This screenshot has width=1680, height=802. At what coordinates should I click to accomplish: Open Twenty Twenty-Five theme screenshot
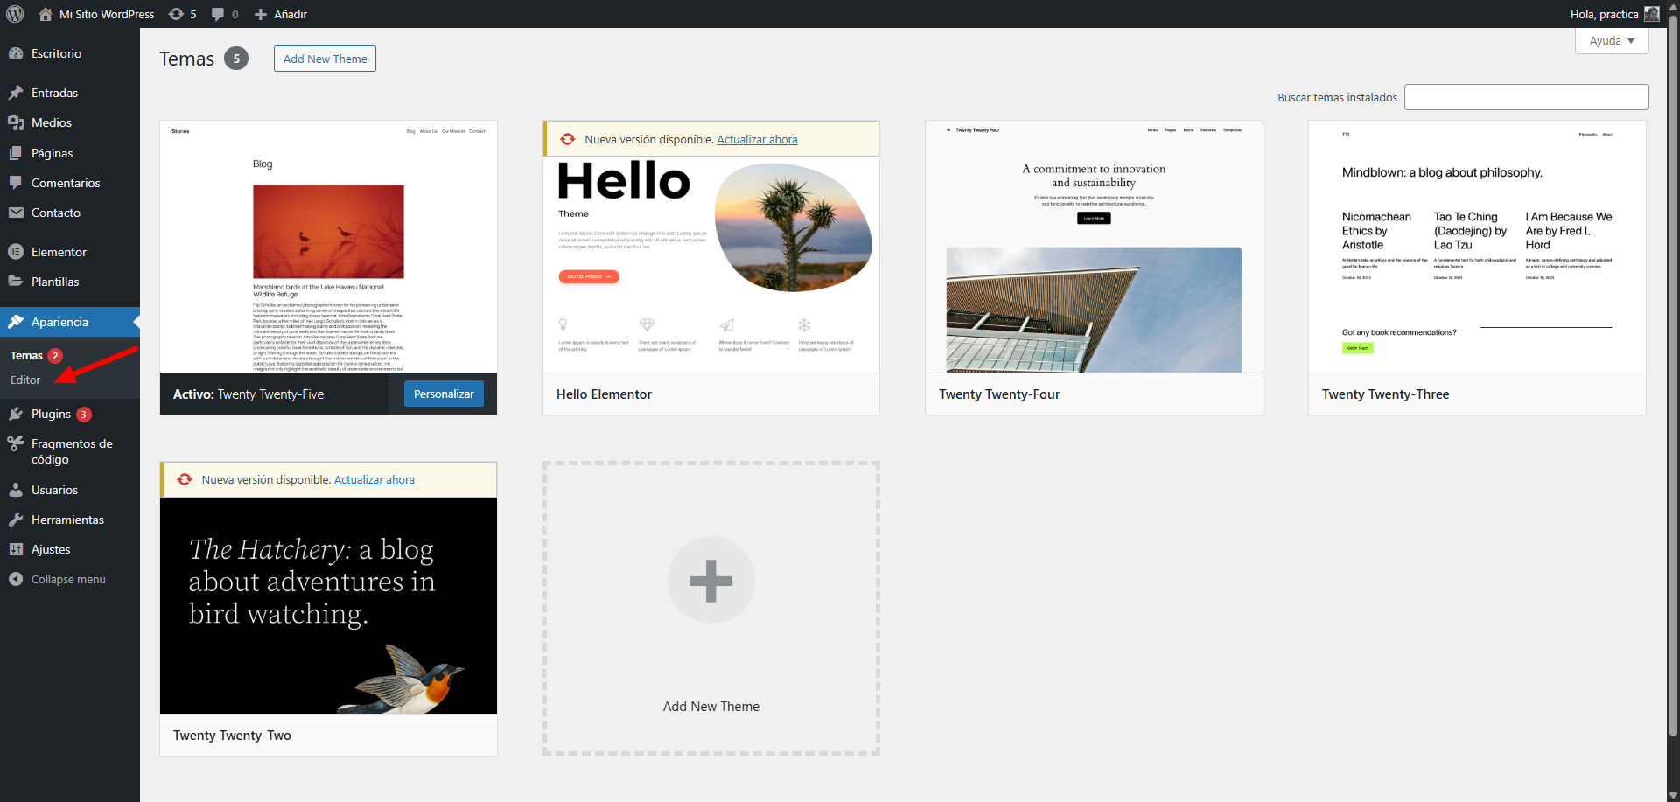pyautogui.click(x=328, y=247)
